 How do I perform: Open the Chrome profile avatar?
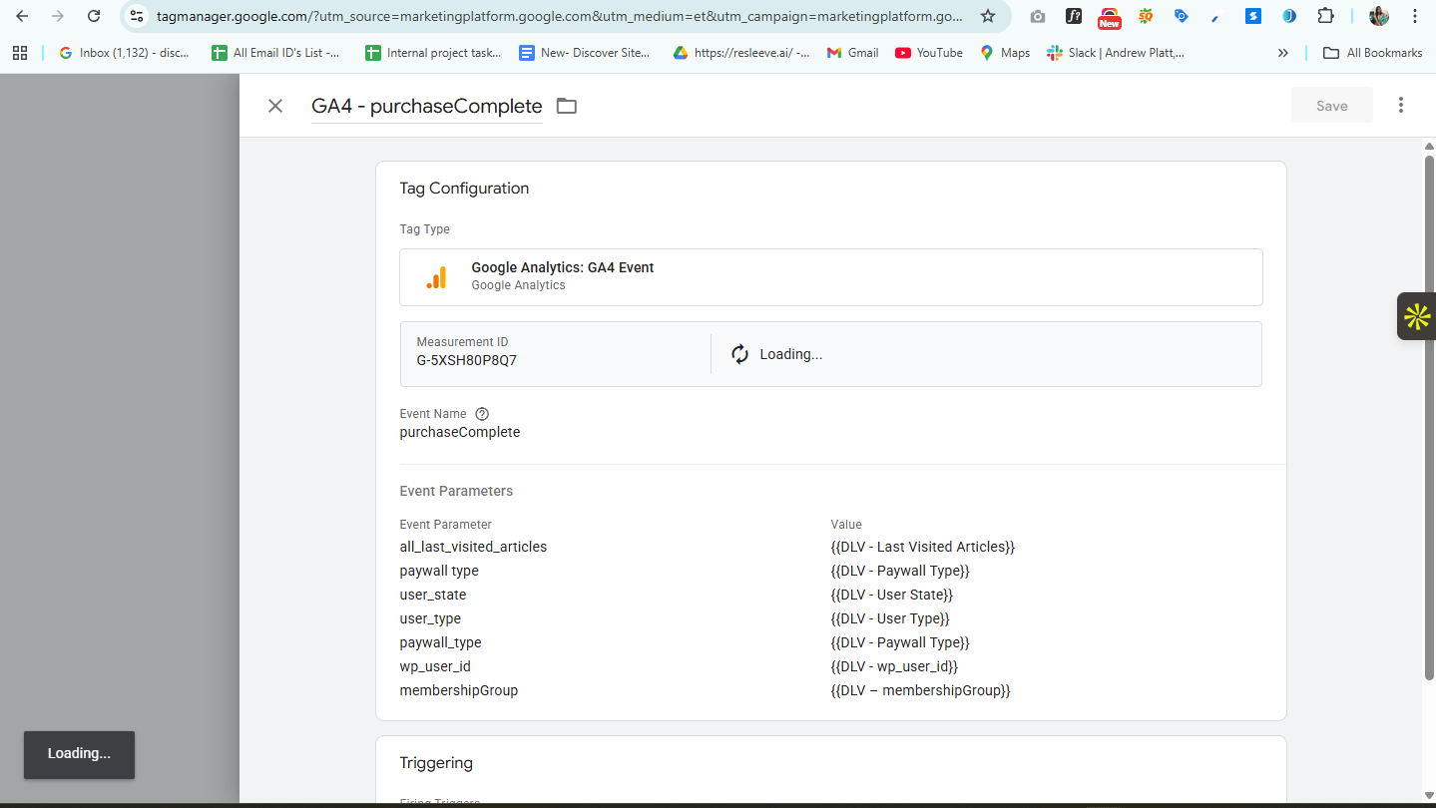(x=1379, y=16)
